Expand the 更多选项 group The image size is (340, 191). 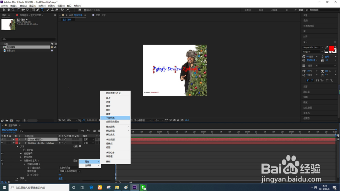click(21, 157)
